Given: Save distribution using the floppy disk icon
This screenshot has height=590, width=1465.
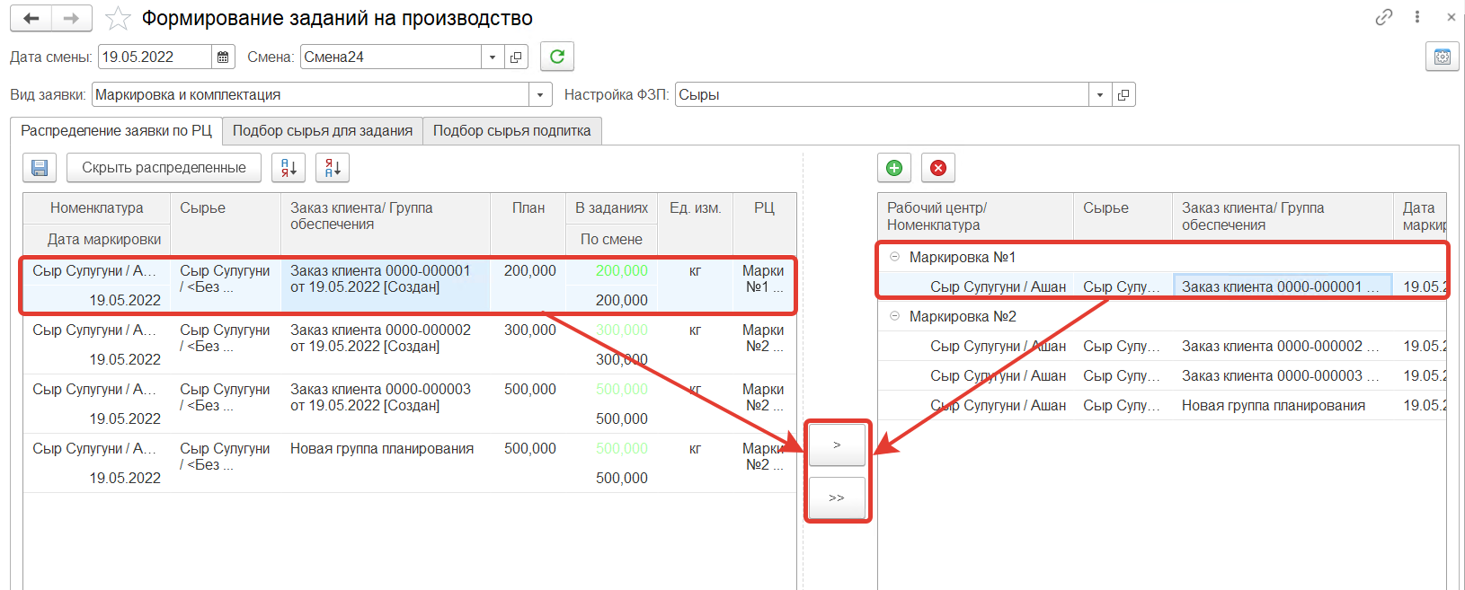Looking at the screenshot, I should tap(40, 168).
